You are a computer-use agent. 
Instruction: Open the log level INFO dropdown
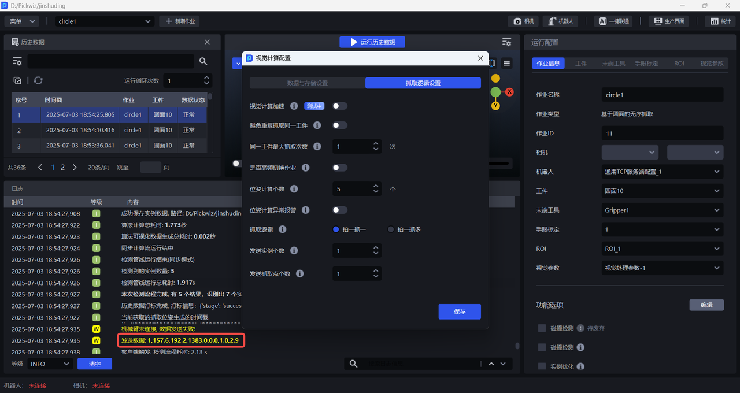click(50, 364)
